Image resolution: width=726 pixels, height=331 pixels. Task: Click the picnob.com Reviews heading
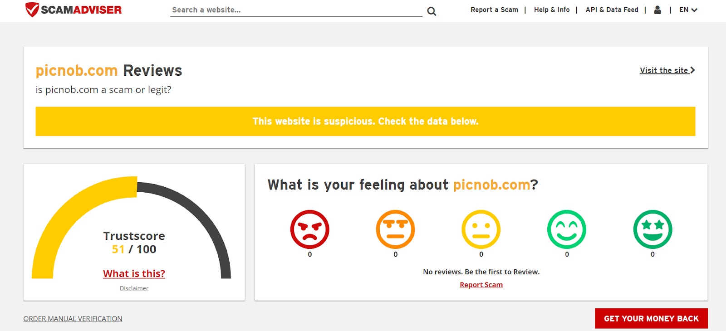[109, 71]
